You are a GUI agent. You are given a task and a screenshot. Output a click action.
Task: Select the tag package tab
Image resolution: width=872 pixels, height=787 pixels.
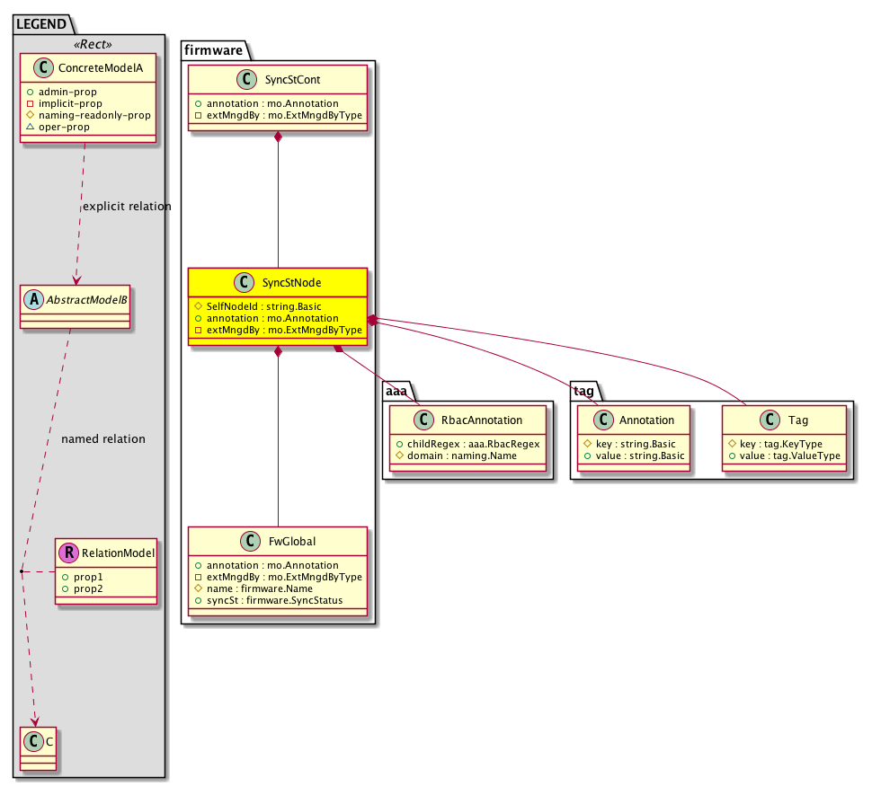point(584,393)
